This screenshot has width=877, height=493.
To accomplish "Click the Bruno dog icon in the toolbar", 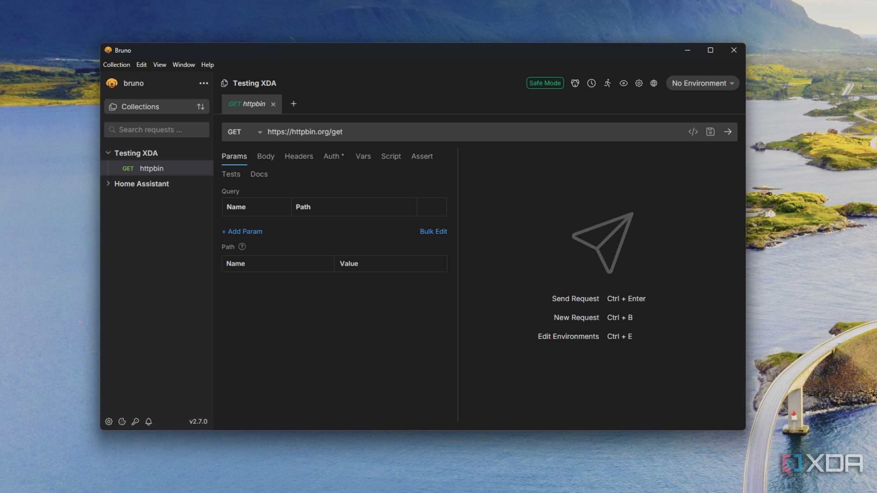I will point(575,83).
